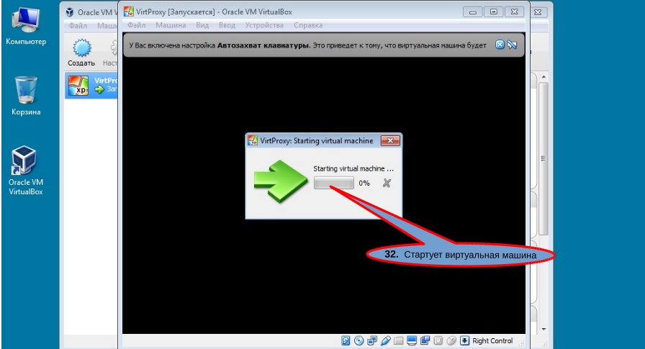645x349 pixels.
Task: Click the Автозахват клавиатуры notification text
Action: (263, 45)
